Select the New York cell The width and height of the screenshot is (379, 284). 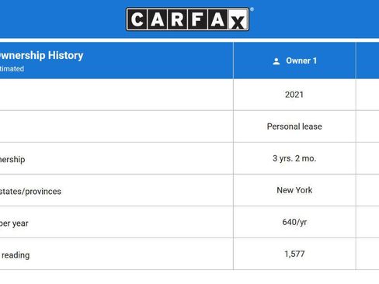pyautogui.click(x=294, y=190)
